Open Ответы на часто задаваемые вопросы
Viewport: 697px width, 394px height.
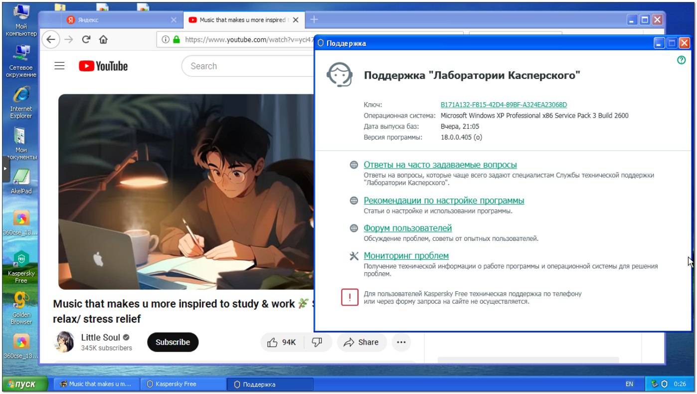(440, 165)
